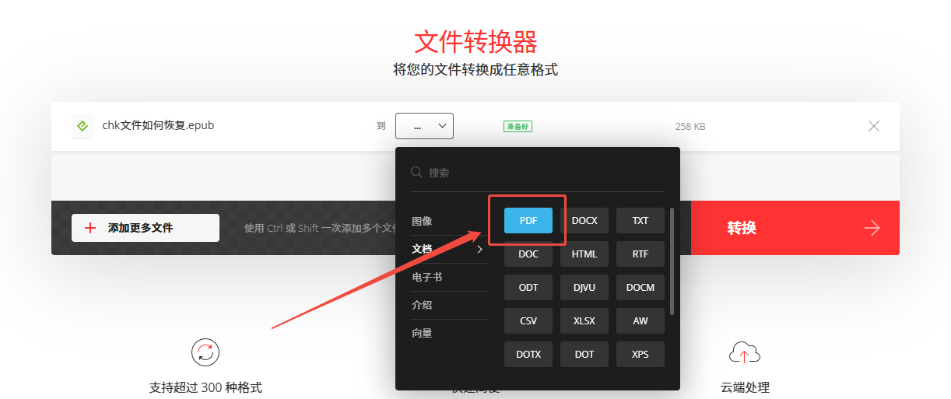The image size is (951, 399).
Task: Click the 300 formats refresh icon
Action: pyautogui.click(x=205, y=352)
